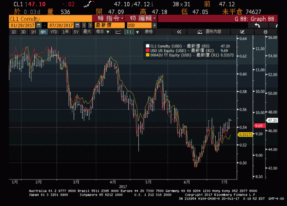This screenshot has height=206, width=287.
Task: Open 圖形內容 chart content panel
Action: click(209, 32)
